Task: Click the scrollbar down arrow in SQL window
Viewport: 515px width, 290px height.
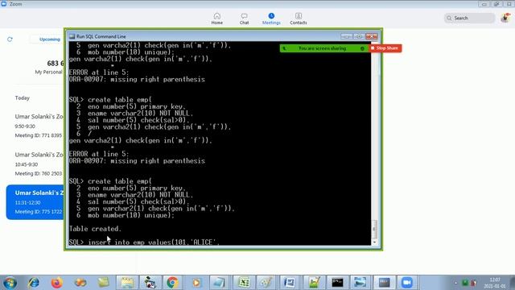Action: (x=374, y=242)
